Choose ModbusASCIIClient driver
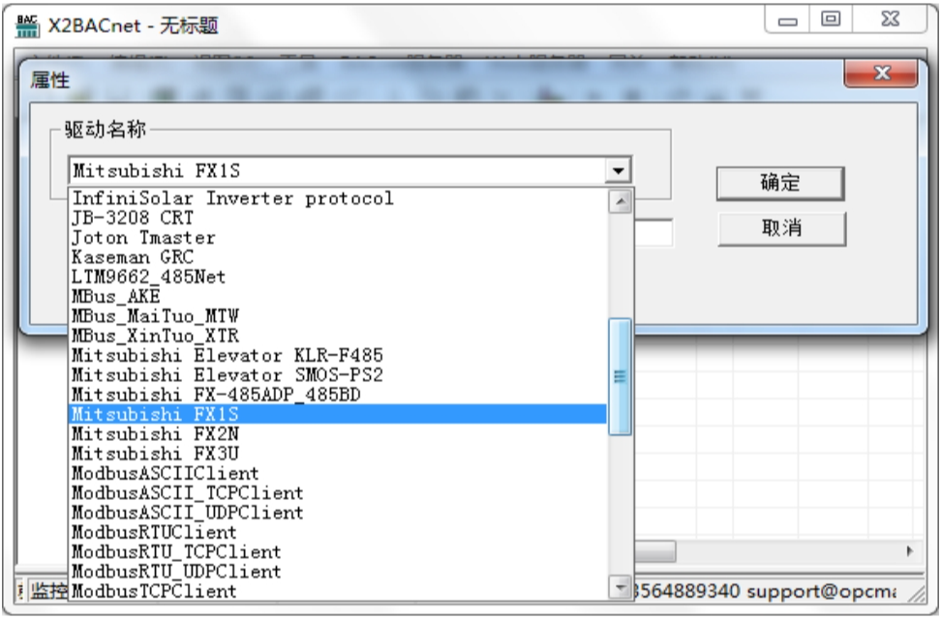941x619 pixels. pos(338,473)
